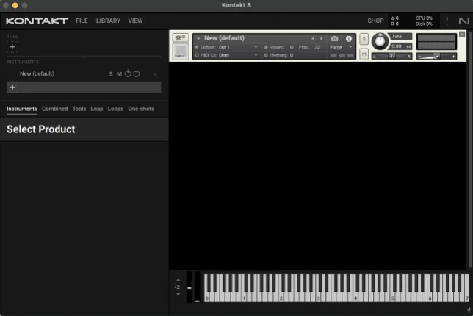This screenshot has width=473, height=316.
Task: Play the piano key labeled 5
Action: click(392, 298)
